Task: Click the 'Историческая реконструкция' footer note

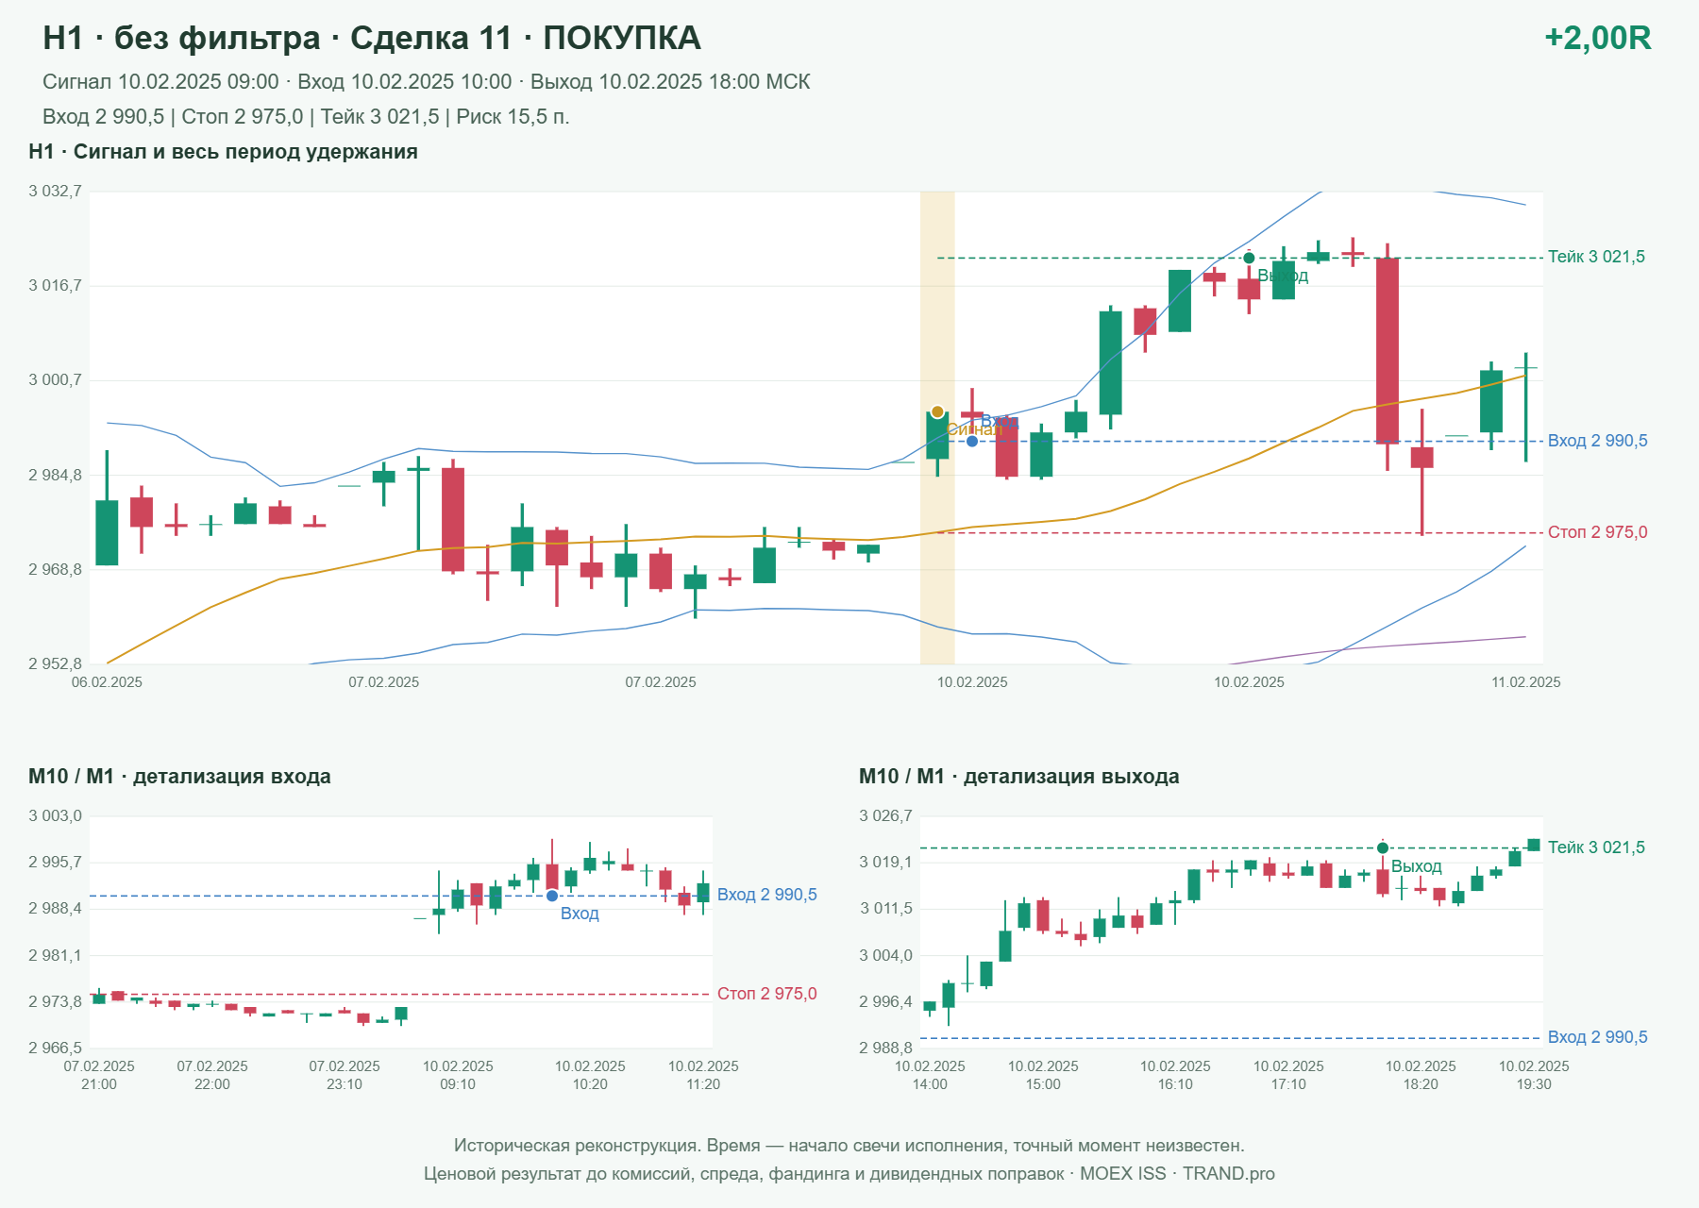Action: pos(849,1146)
